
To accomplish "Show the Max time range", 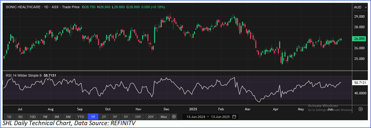I will click(x=164, y=117).
